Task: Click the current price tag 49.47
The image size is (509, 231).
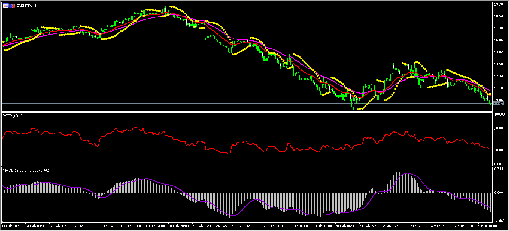Action: pyautogui.click(x=498, y=104)
